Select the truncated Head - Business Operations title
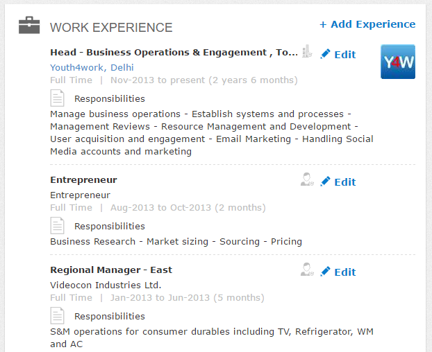 [174, 52]
